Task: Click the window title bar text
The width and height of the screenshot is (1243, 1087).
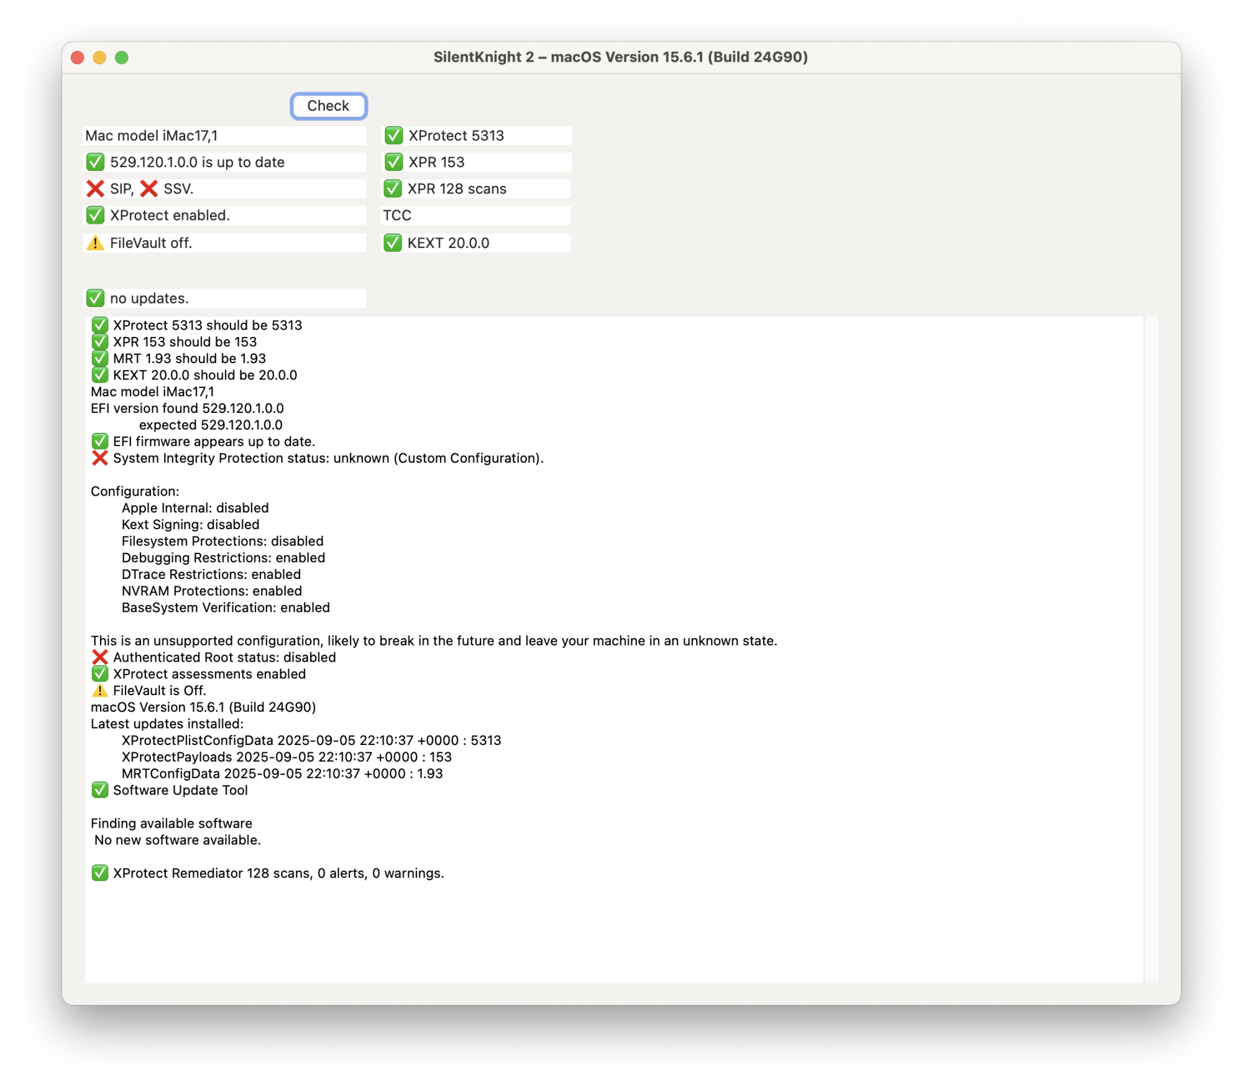Action: pos(620,57)
